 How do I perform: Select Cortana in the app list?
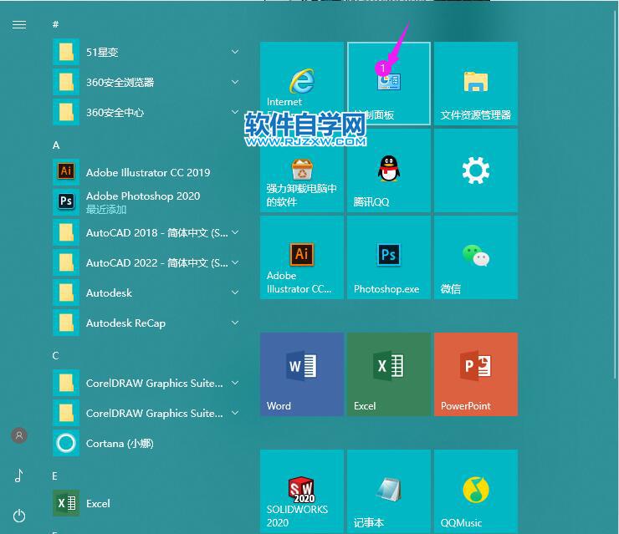coord(119,444)
